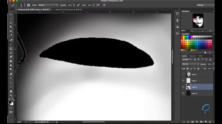Swap foreground and background colors
222x124 pixels.
tap(13, 99)
